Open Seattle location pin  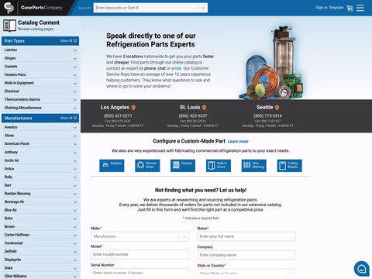tap(277, 108)
